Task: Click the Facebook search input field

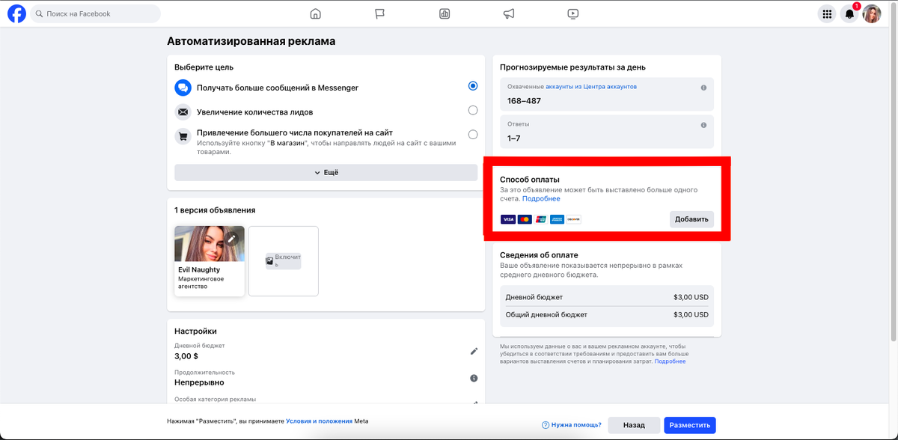Action: 96,13
